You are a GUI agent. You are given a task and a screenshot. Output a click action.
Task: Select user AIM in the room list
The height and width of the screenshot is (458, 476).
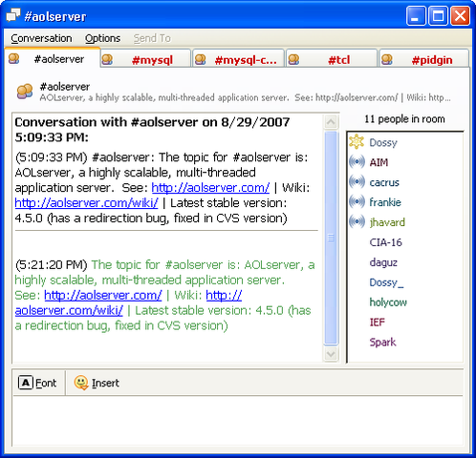pyautogui.click(x=379, y=162)
